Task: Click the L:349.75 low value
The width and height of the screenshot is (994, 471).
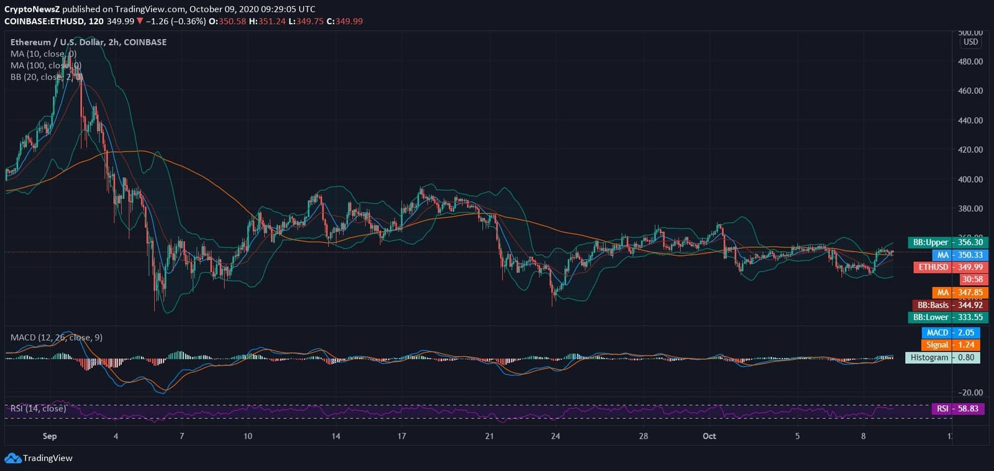Action: (306, 21)
